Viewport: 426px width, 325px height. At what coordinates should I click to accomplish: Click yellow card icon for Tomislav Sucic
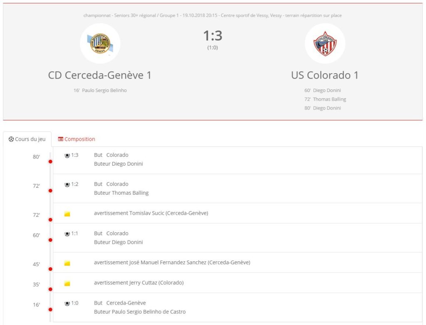pyautogui.click(x=67, y=214)
